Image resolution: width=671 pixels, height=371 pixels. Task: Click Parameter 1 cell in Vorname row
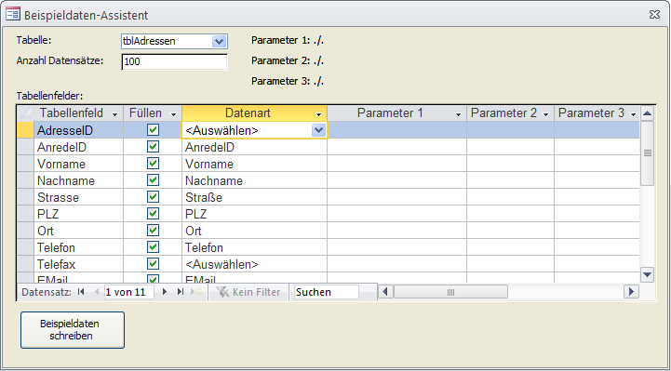(x=397, y=165)
